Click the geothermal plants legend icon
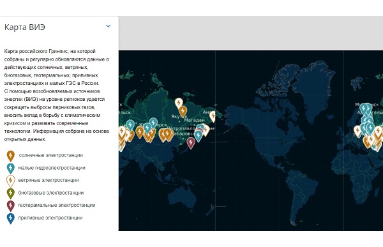This screenshot has height=247, width=383. pyautogui.click(x=10, y=206)
